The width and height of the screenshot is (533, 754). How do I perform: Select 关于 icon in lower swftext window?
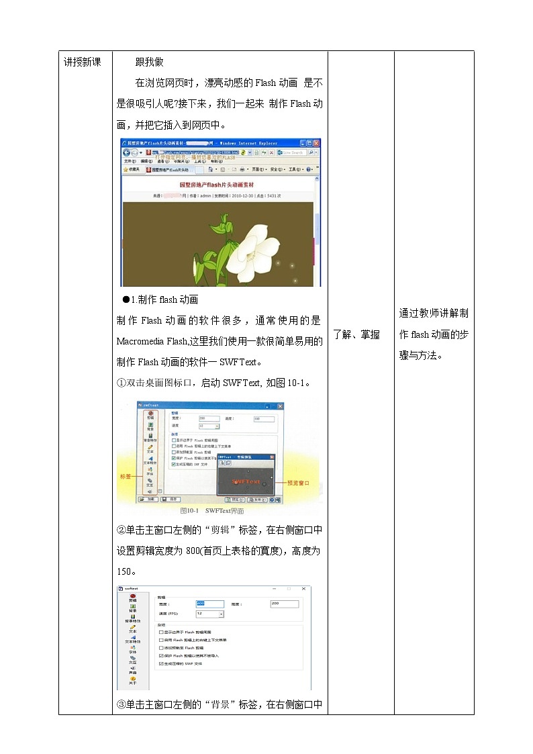pyautogui.click(x=133, y=680)
